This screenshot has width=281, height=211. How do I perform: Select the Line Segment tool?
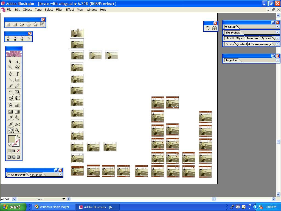[x=10, y=80]
